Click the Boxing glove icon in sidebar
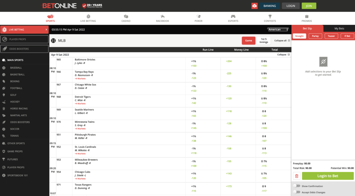Screen dimensions: 355x196 tap(4, 82)
